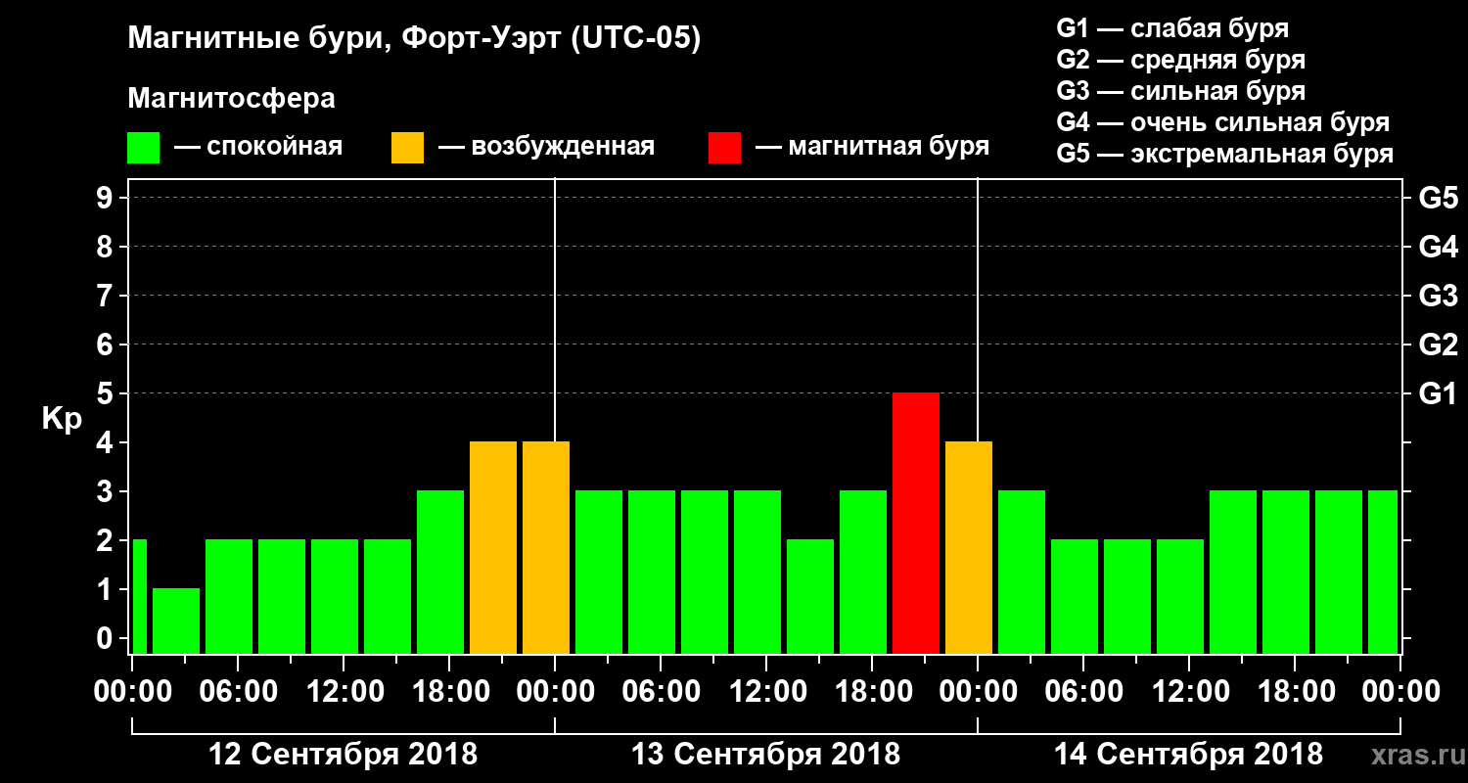Click the 'G2' label on right axis
The image size is (1468, 783).
(1438, 345)
